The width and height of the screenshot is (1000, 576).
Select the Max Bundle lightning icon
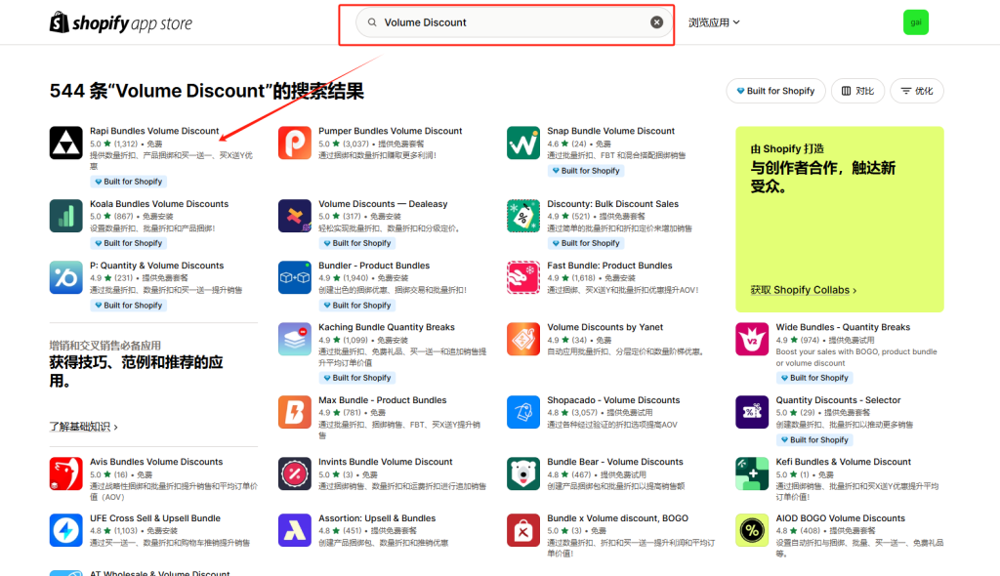click(295, 413)
